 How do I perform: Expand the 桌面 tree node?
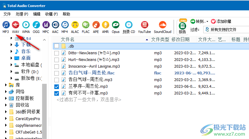[11, 58]
